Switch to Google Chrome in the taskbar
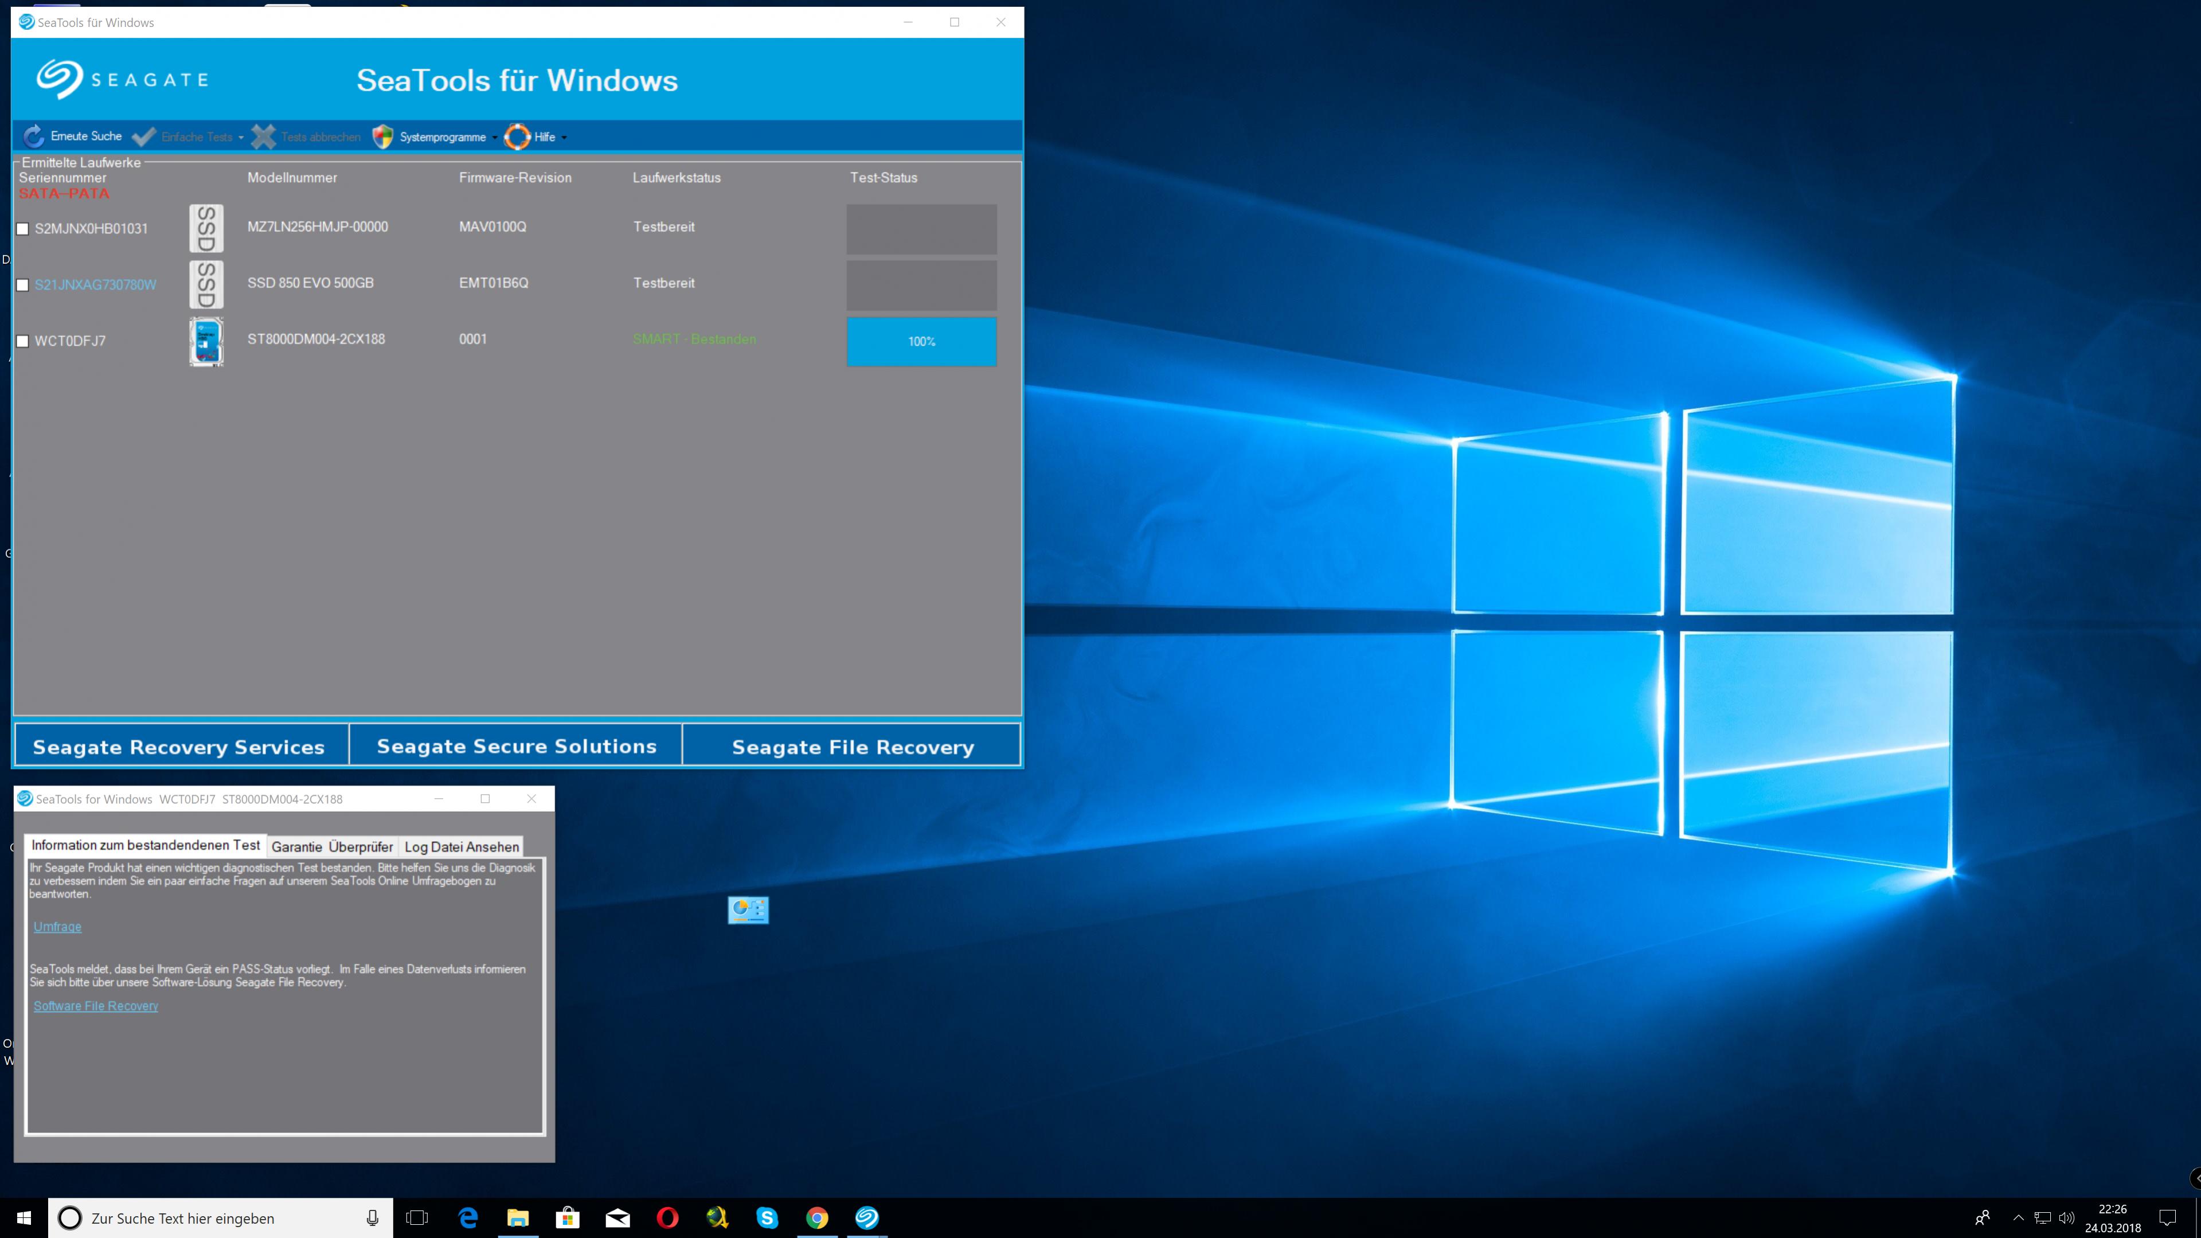The width and height of the screenshot is (2201, 1238). point(817,1217)
